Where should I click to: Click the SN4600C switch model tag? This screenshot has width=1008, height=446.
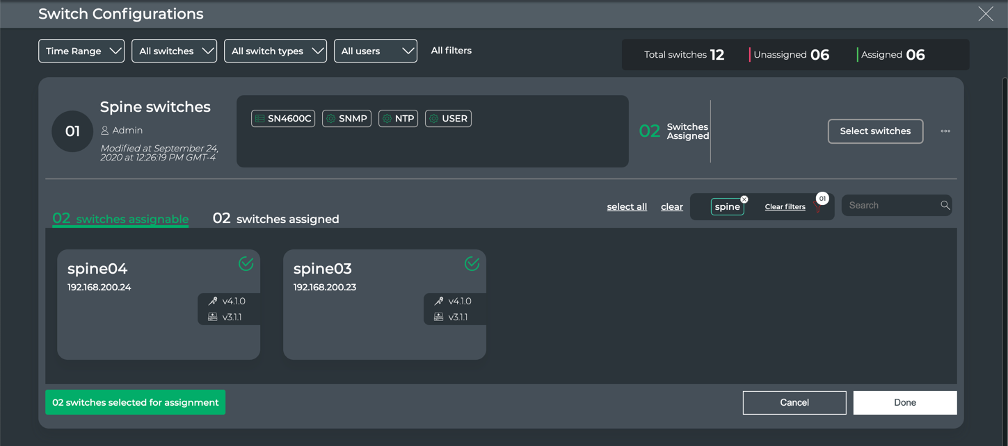(x=283, y=119)
